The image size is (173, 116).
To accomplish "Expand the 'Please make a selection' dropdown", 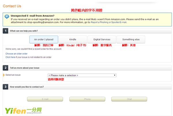I will tap(82, 75).
